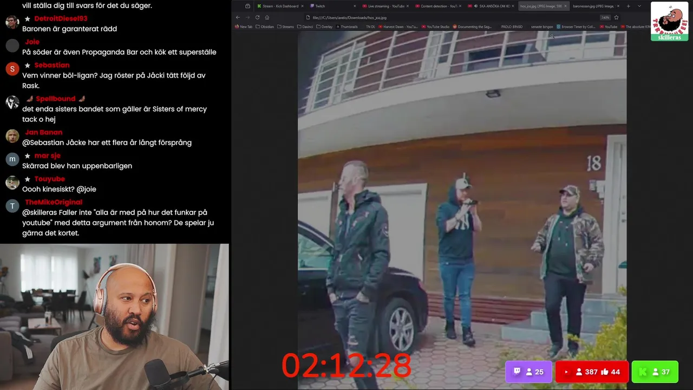
Task: Close the baronessan.jpg tab
Action: [618, 6]
